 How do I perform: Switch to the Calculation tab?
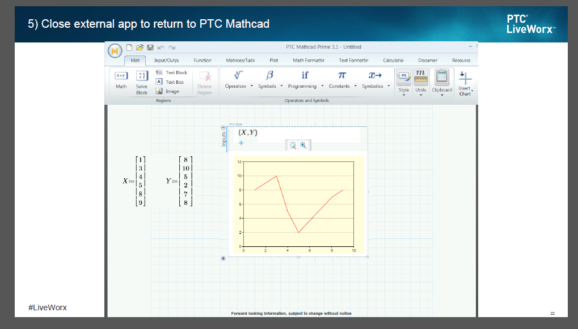click(x=393, y=61)
